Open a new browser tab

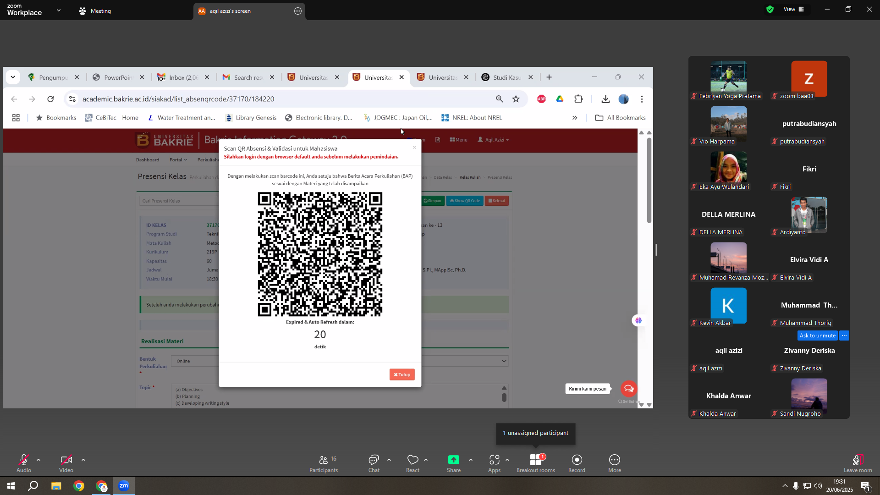click(549, 77)
